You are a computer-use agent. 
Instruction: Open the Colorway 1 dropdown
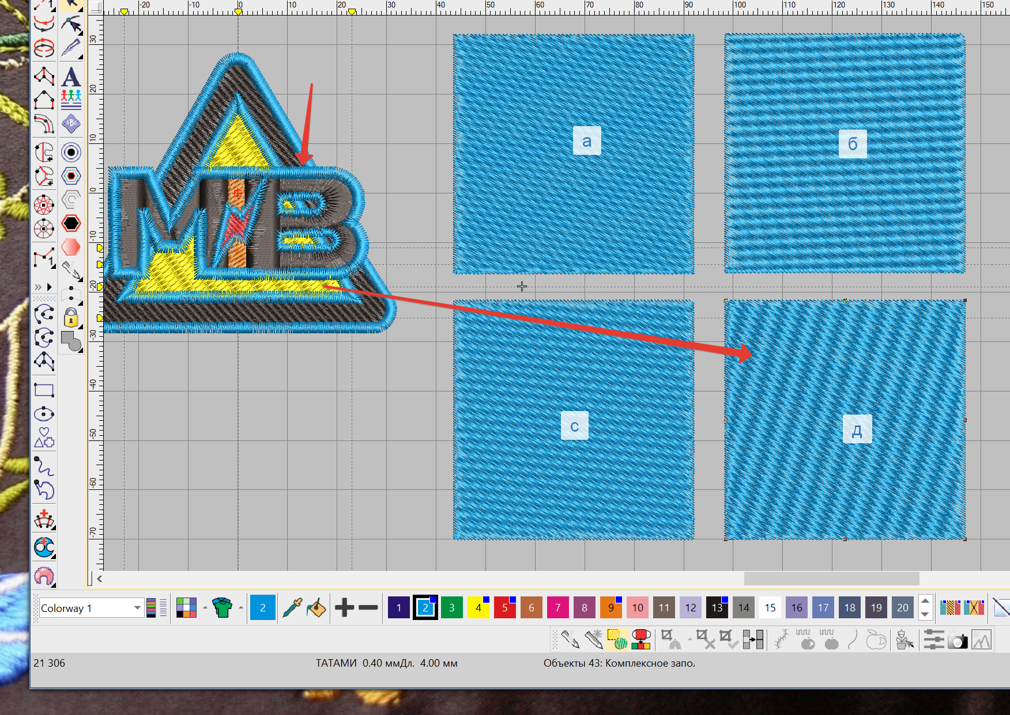click(137, 608)
